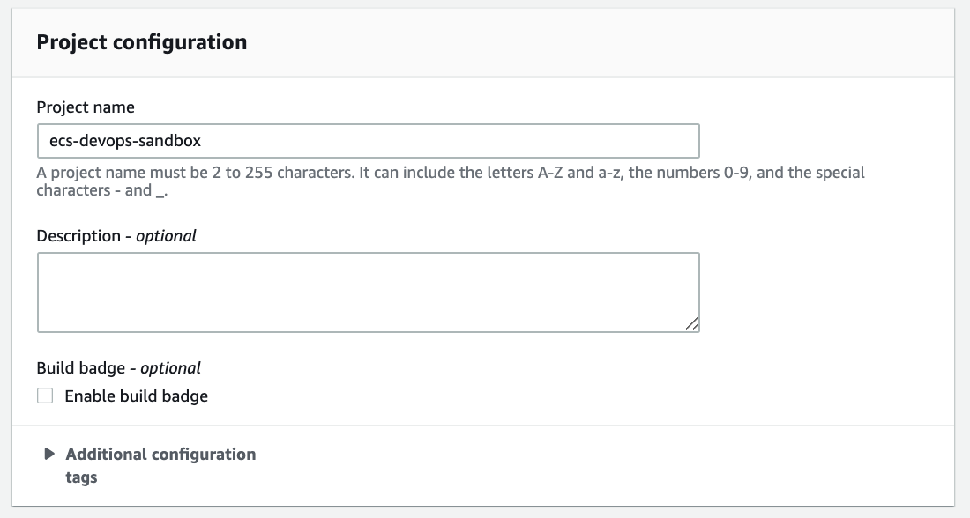Click the Enable build badge label
The height and width of the screenshot is (518, 970).
point(137,396)
